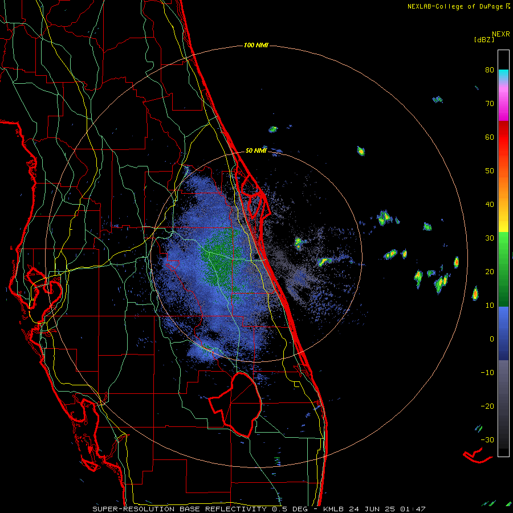Click the green band of the reflectivity color bar
The image size is (513, 513).
coord(503,269)
